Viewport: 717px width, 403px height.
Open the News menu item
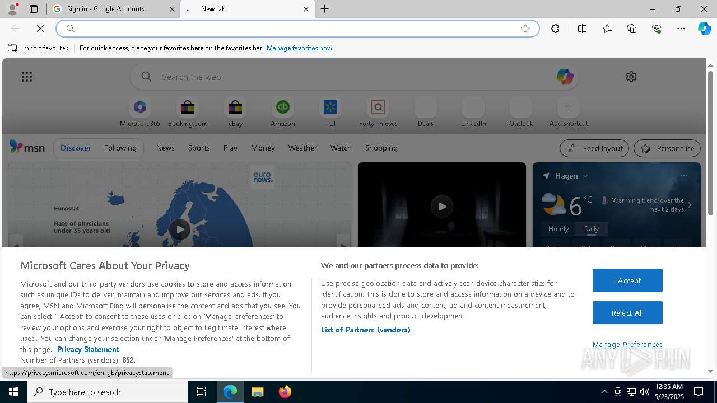click(x=165, y=148)
